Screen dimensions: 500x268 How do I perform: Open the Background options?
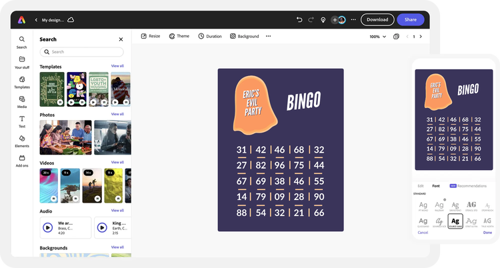tap(244, 36)
